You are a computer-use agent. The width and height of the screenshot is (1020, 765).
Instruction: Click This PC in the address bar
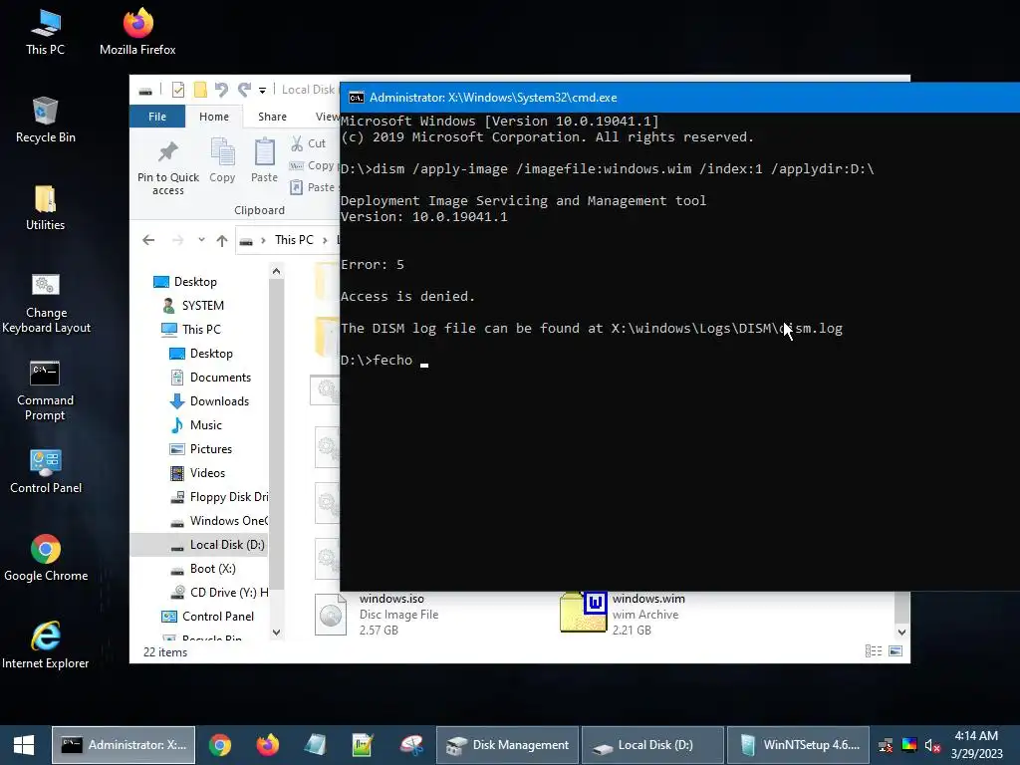(x=294, y=240)
